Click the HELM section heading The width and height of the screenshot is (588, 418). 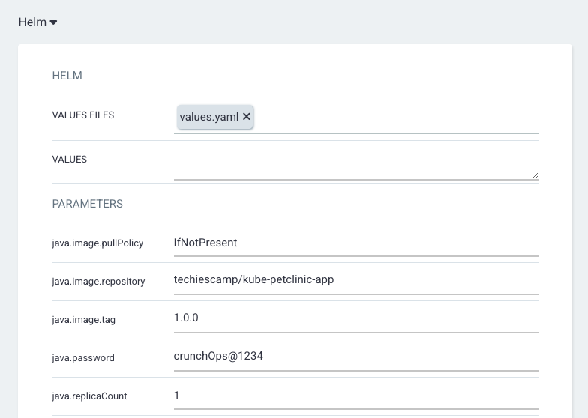67,76
